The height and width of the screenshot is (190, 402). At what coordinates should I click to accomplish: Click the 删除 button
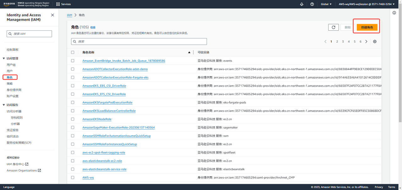pos(348,27)
